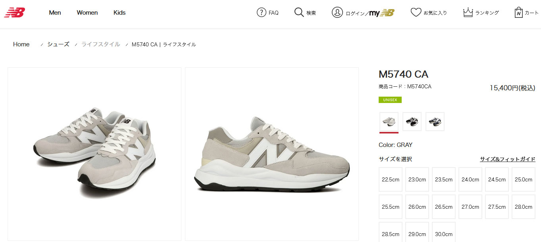The image size is (541, 242).
Task: Select size 24.5cm
Action: pyautogui.click(x=497, y=179)
